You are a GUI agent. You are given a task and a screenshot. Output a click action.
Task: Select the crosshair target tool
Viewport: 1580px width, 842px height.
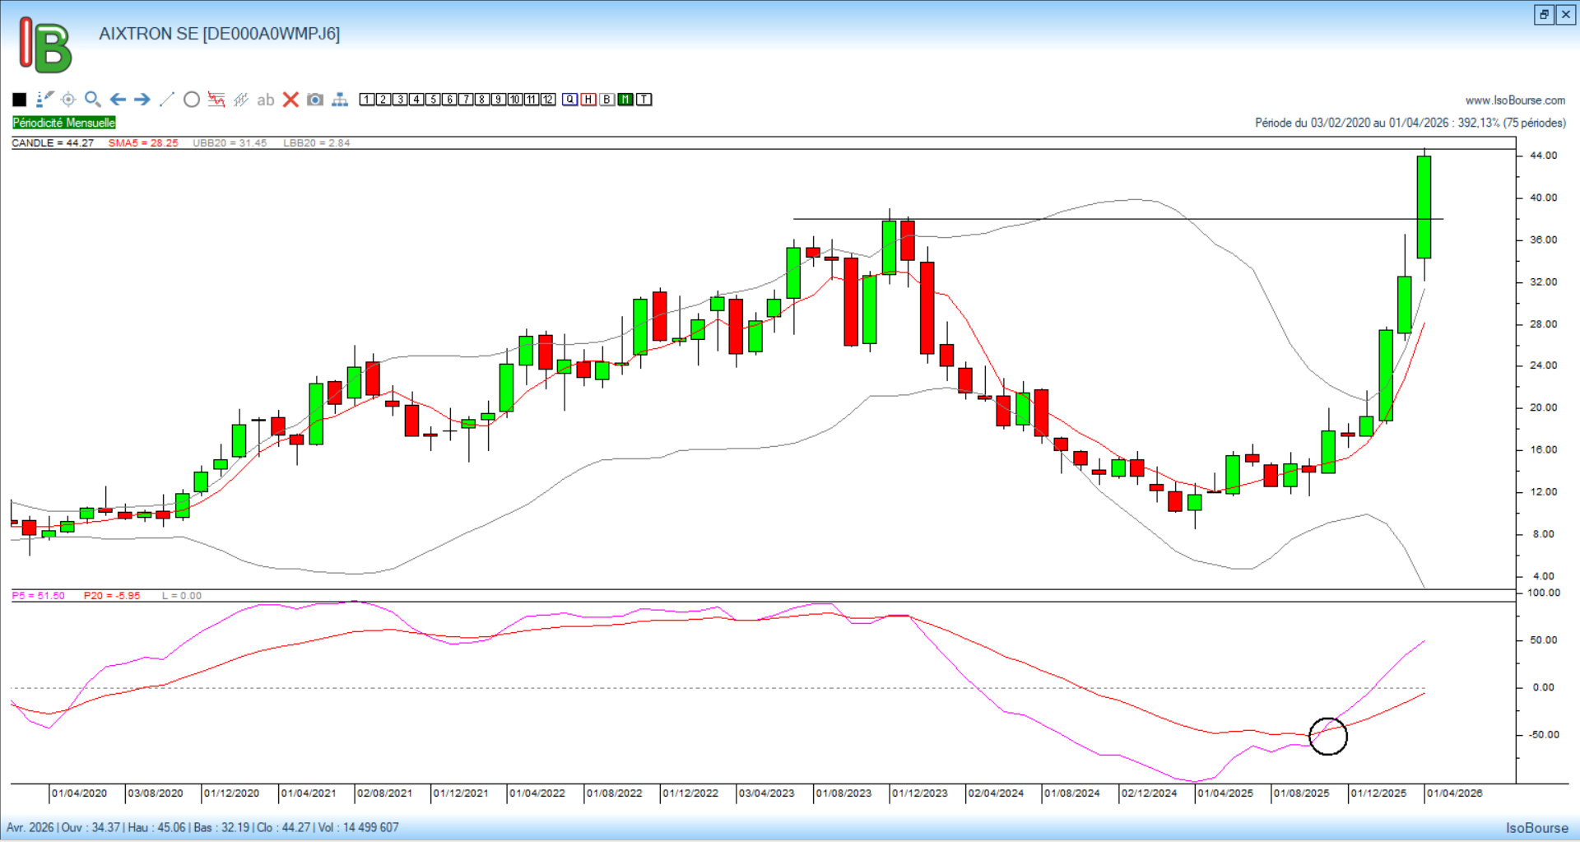click(68, 100)
